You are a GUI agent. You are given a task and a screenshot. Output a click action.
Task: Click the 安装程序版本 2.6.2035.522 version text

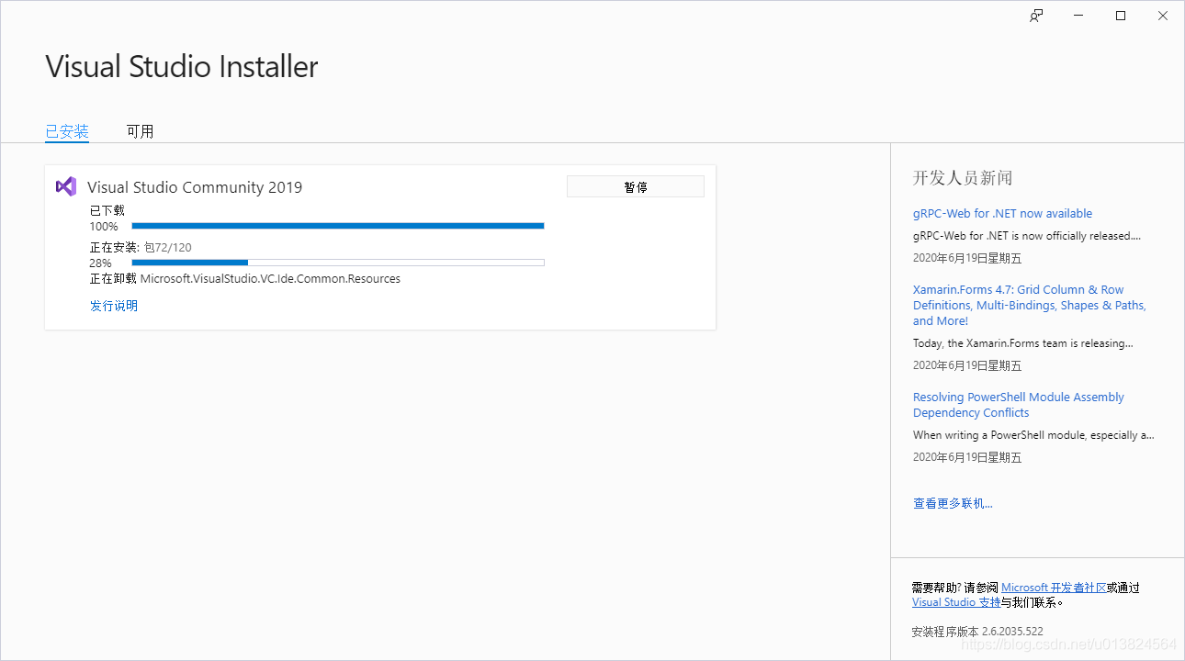coord(977,632)
